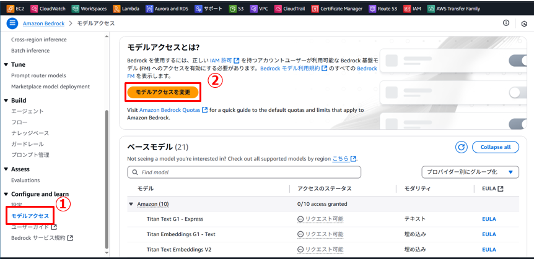This screenshot has width=534, height=259.
Task: Open EULA for Titan Text G1 - Express
Action: click(x=489, y=219)
